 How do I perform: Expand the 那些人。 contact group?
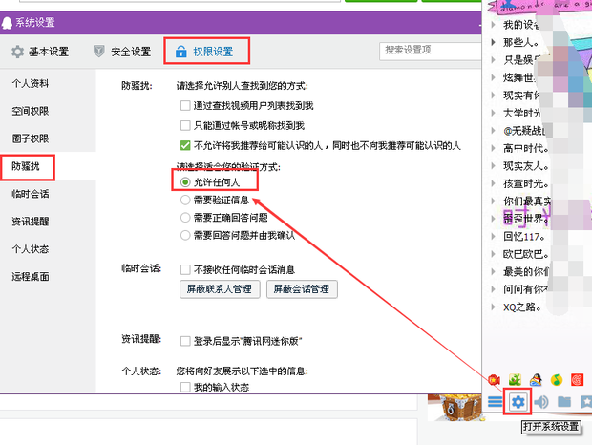493,42
